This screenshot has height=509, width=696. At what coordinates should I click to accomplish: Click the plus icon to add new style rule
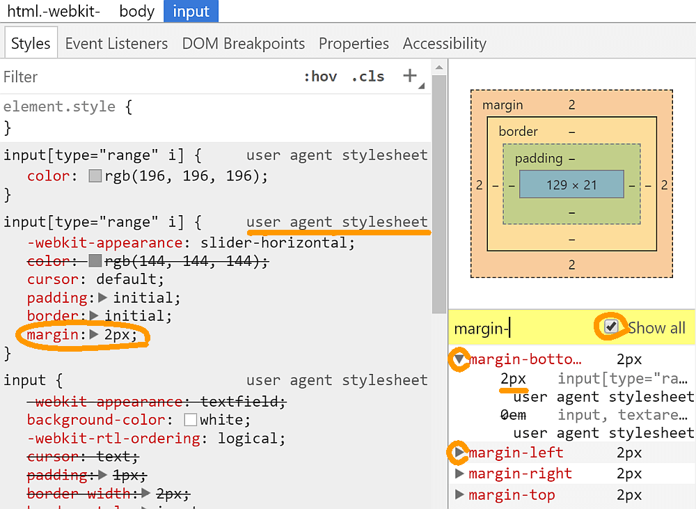point(411,76)
